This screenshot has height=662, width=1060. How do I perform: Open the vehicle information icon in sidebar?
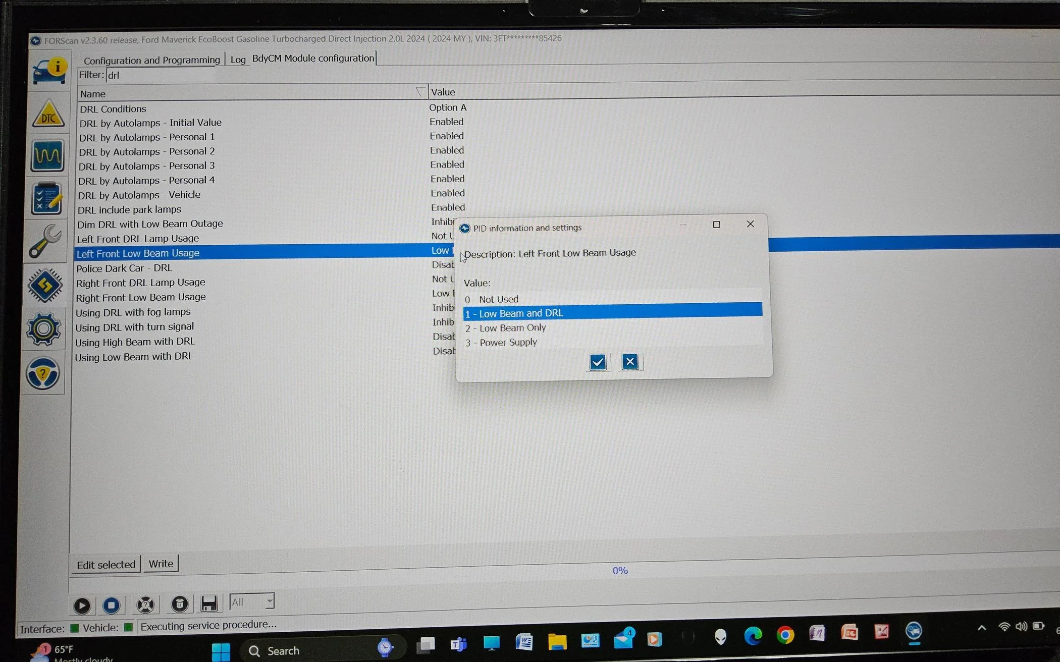click(49, 72)
